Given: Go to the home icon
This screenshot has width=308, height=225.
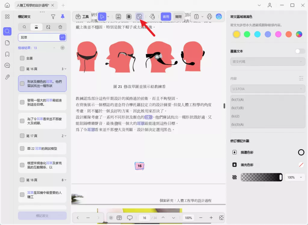Looking at the screenshot, I should pyautogui.click(x=7, y=5).
